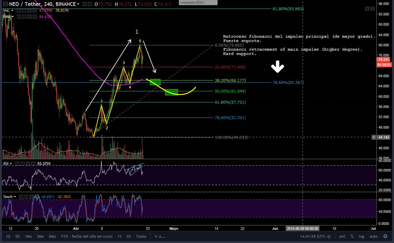Open chart settings gear in bottom right corner
Screen dimensions: 394x243
pyautogui.click(x=385, y=236)
